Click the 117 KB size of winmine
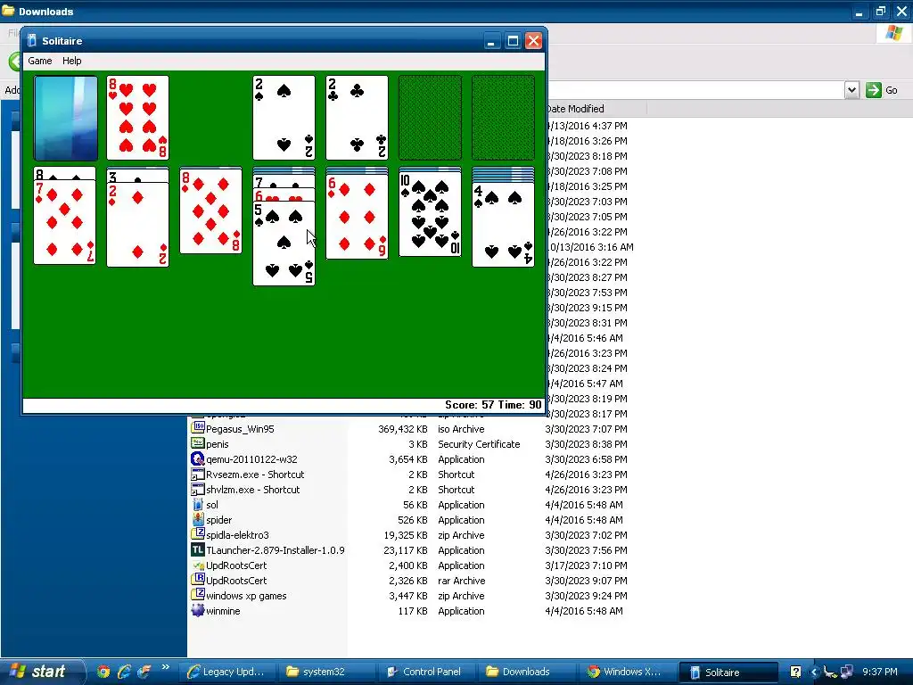Viewport: 913px width, 685px height. pyautogui.click(x=413, y=610)
